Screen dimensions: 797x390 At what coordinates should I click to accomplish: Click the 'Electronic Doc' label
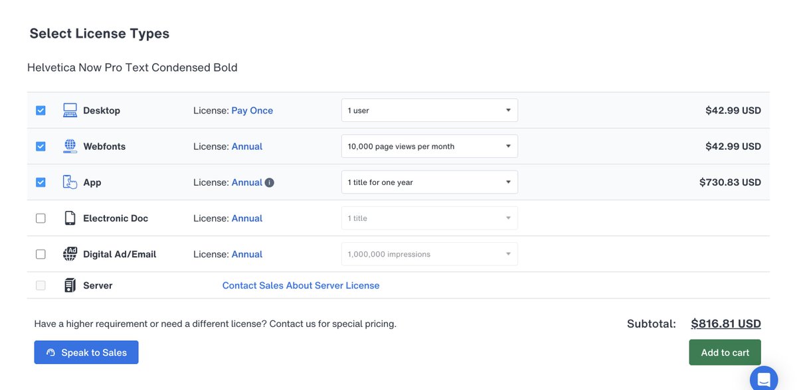pyautogui.click(x=116, y=218)
